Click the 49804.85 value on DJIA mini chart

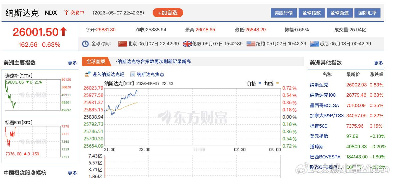[15, 82]
